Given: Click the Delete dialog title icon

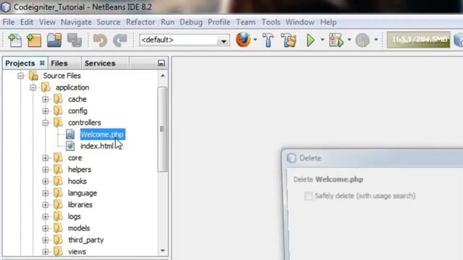Looking at the screenshot, I should pos(292,158).
